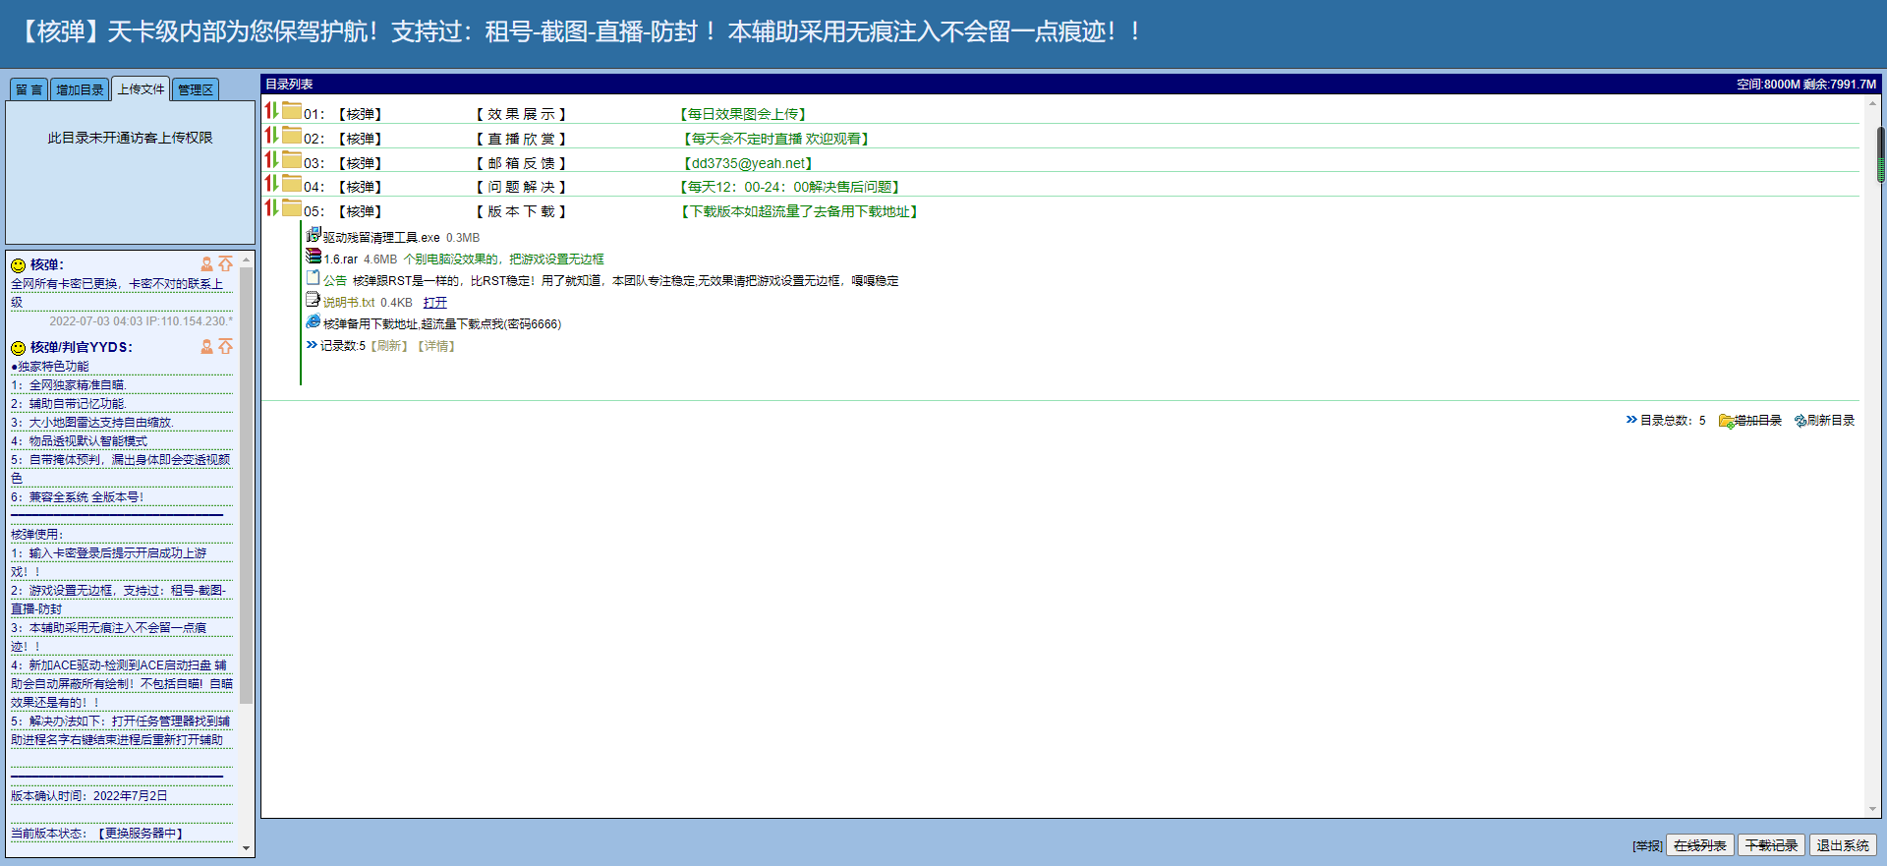The height and width of the screenshot is (866, 1887).
Task: Click the folder icon of directory 01
Action: tap(292, 111)
